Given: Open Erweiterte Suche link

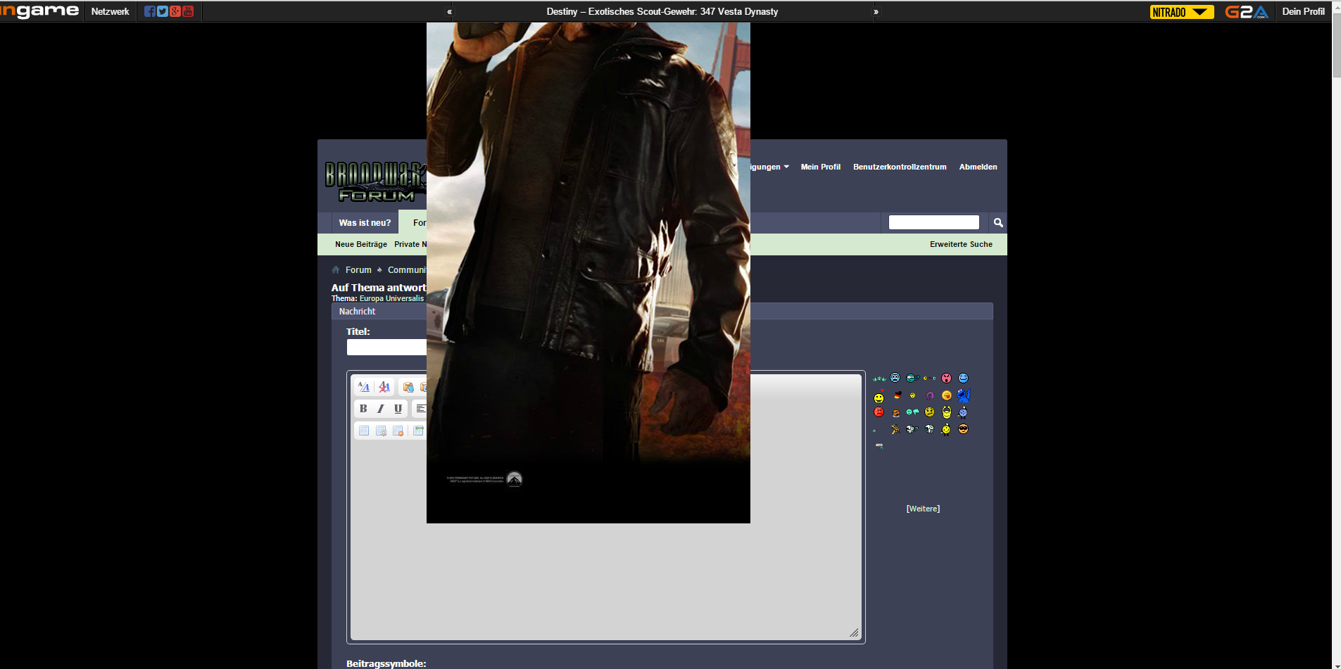Looking at the screenshot, I should point(961,244).
